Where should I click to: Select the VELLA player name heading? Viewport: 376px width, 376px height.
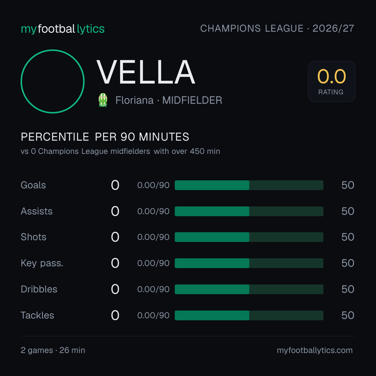point(146,72)
